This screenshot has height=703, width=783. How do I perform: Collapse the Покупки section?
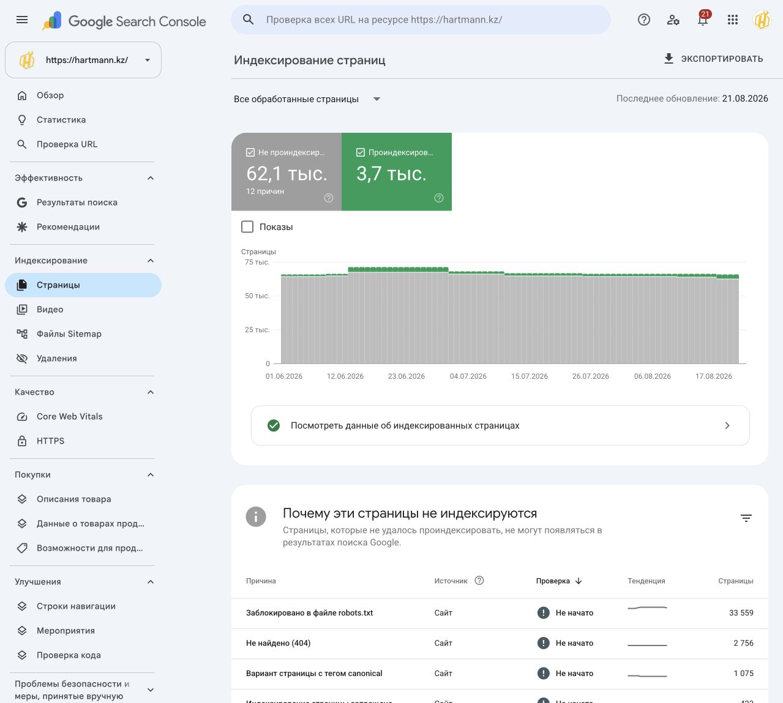[151, 475]
